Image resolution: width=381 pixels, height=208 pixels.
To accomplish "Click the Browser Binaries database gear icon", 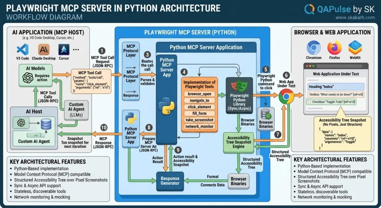I will point(266,114).
